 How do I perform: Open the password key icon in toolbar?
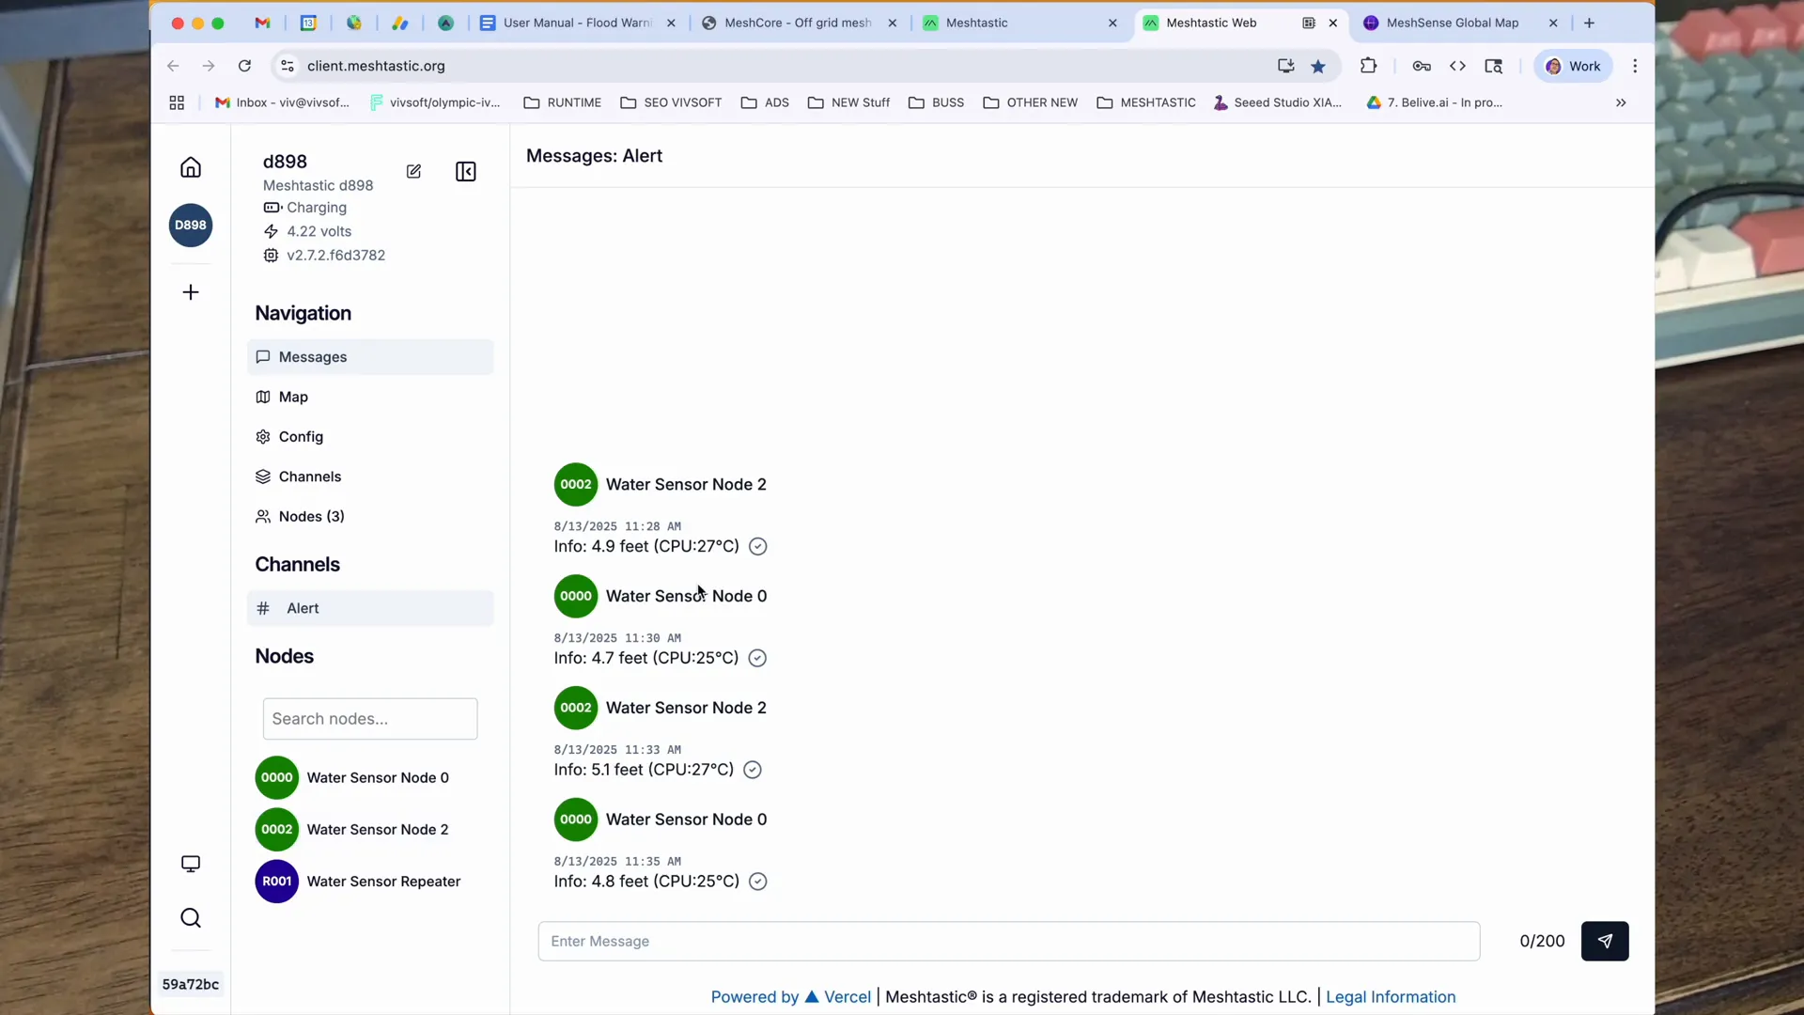(1422, 66)
